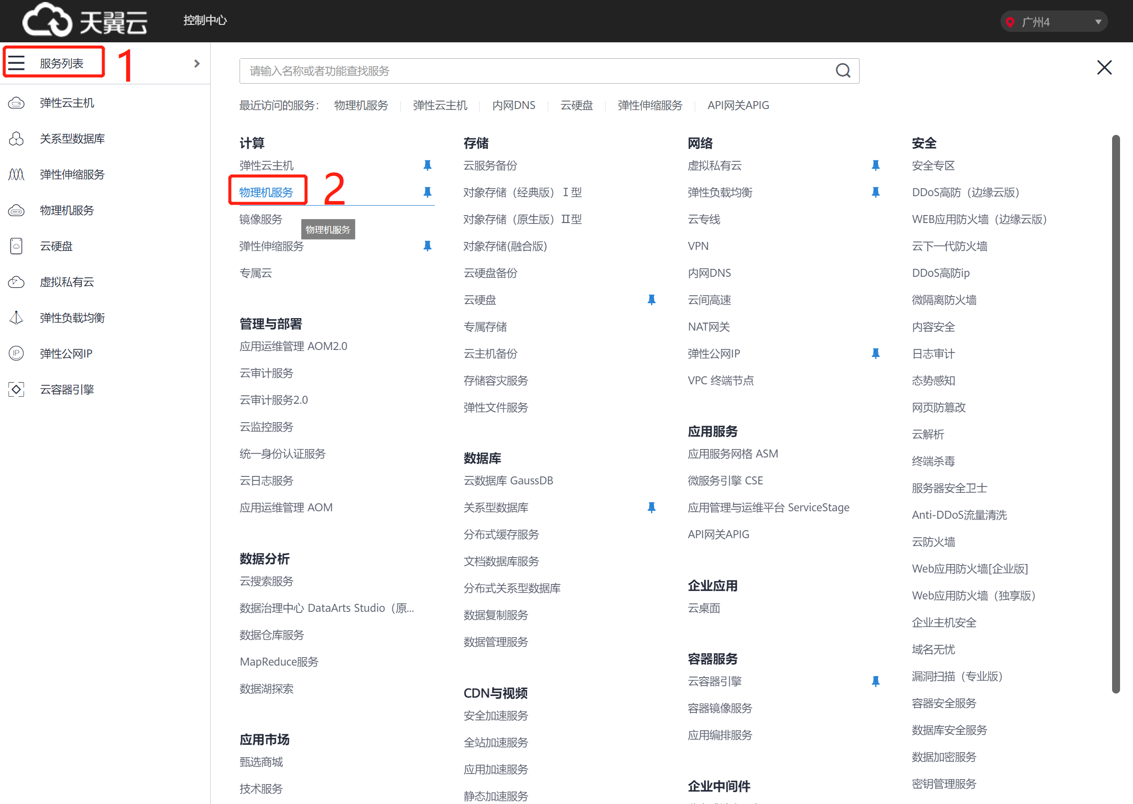
Task: Open 服务列表 menu label
Action: (62, 63)
